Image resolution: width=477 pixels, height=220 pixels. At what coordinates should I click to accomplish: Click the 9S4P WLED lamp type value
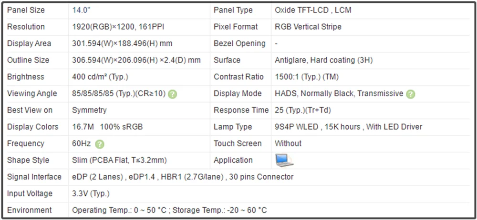pos(348,127)
